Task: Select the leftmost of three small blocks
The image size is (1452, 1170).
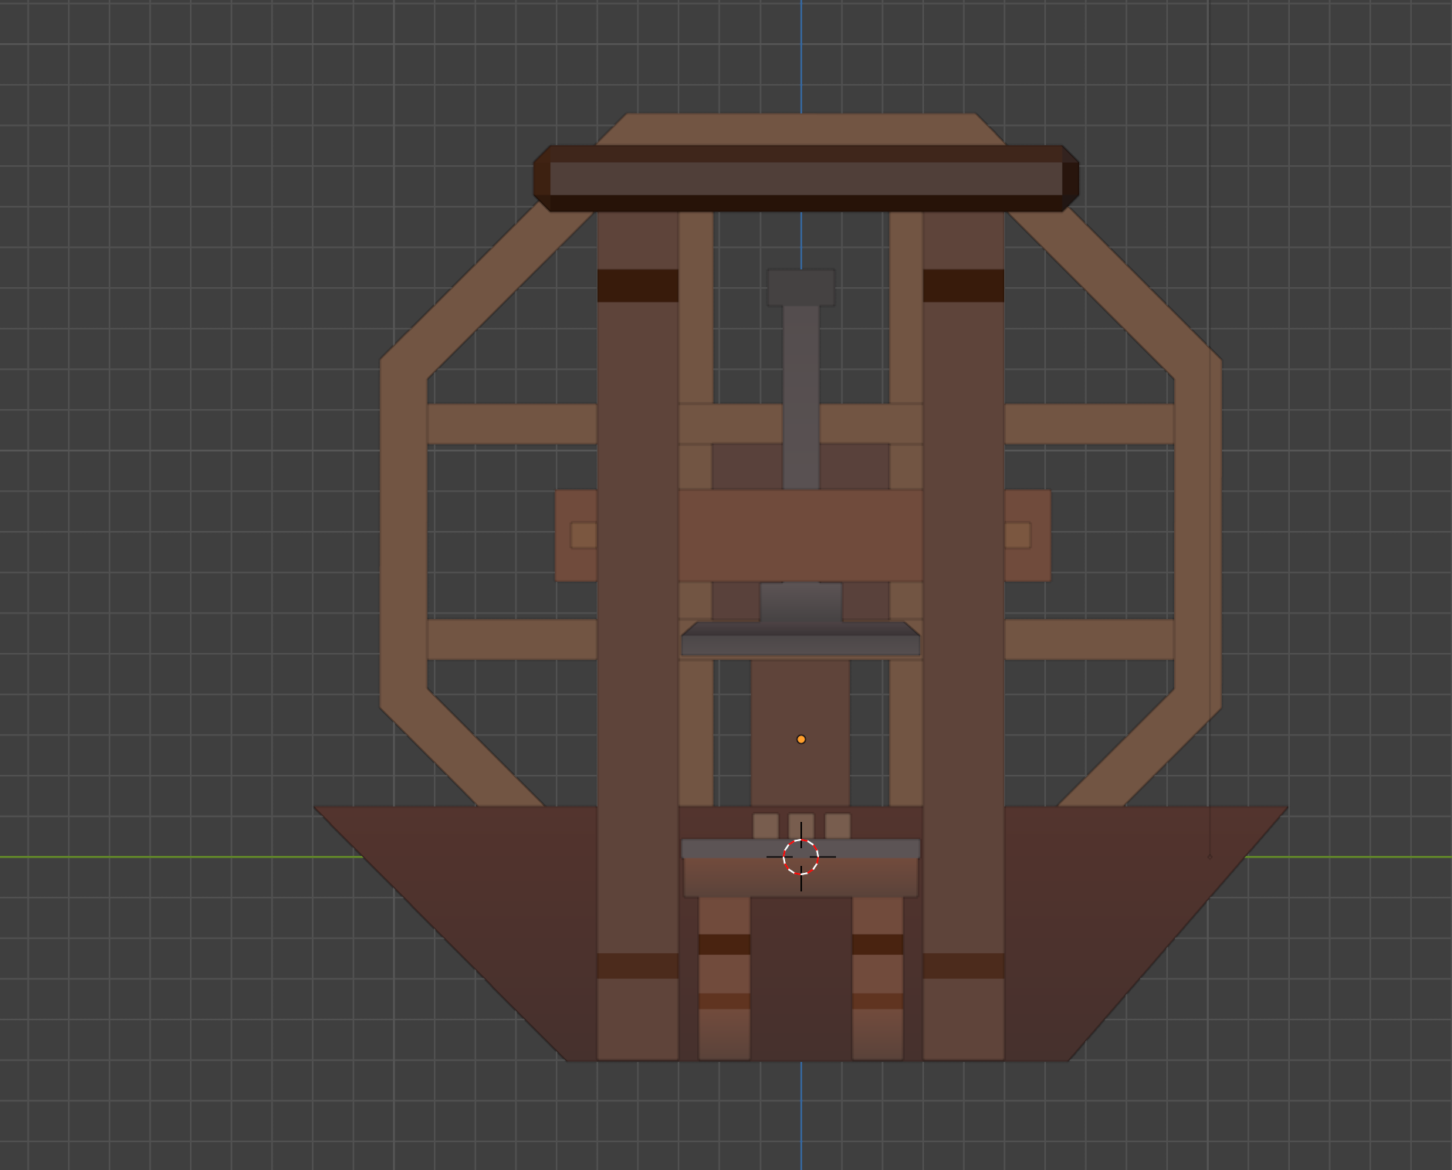Action: [x=766, y=826]
